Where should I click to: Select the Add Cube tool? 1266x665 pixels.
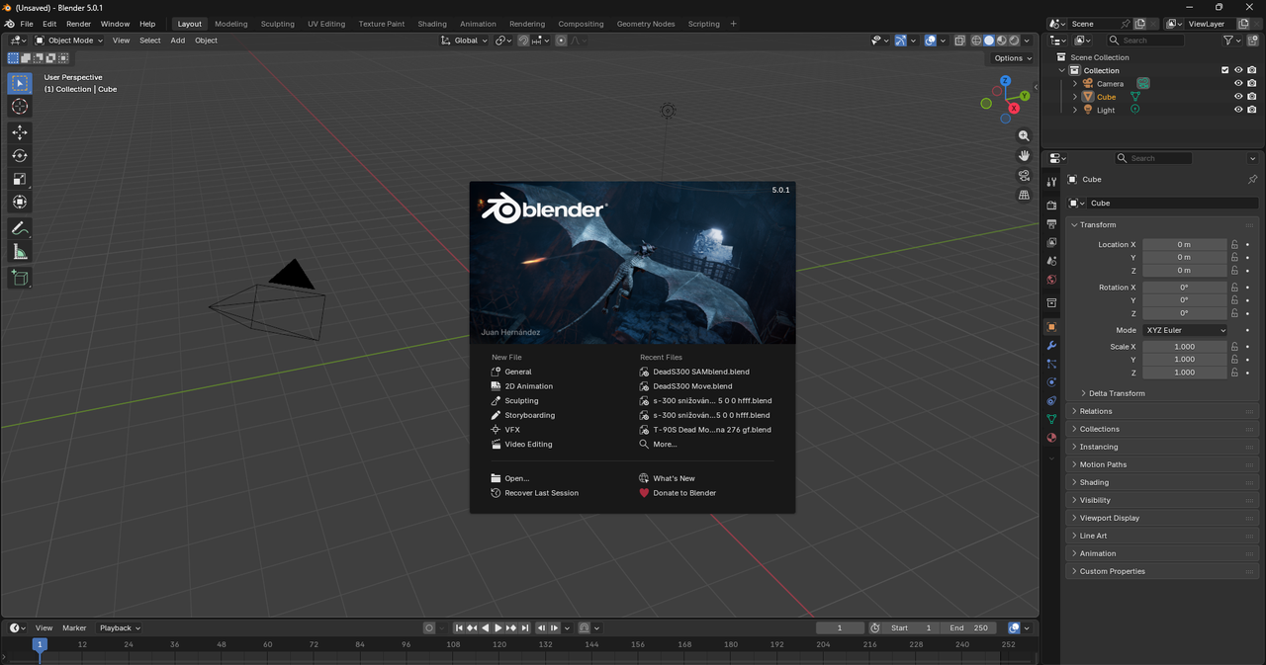pyautogui.click(x=20, y=279)
